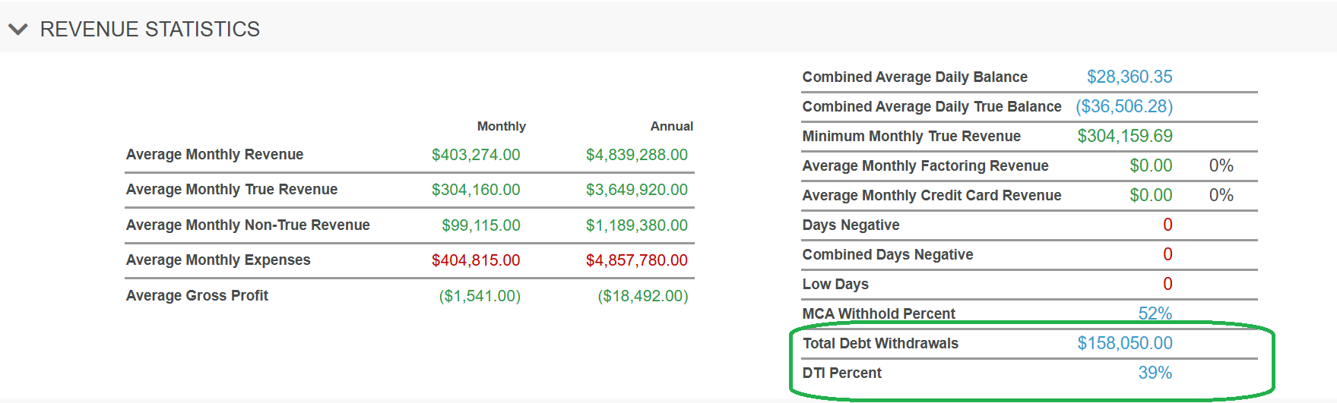The width and height of the screenshot is (1337, 403).
Task: Click the Days Negative count
Action: click(x=1167, y=225)
